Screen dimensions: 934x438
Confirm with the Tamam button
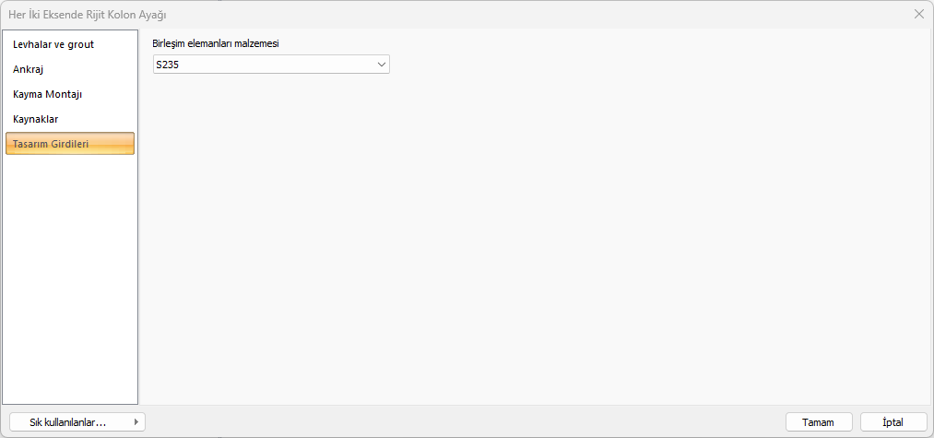pyautogui.click(x=818, y=422)
